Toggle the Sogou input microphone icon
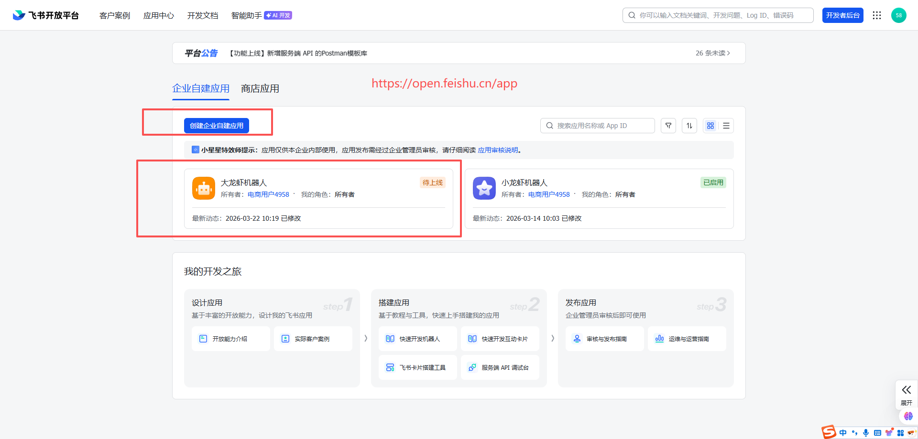 click(x=866, y=433)
